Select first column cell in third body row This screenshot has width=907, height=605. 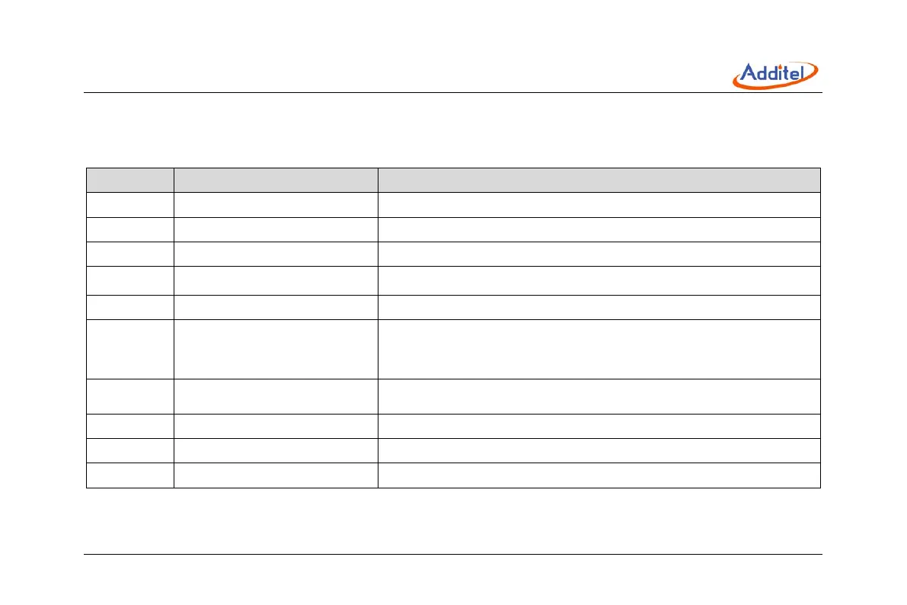(x=129, y=254)
